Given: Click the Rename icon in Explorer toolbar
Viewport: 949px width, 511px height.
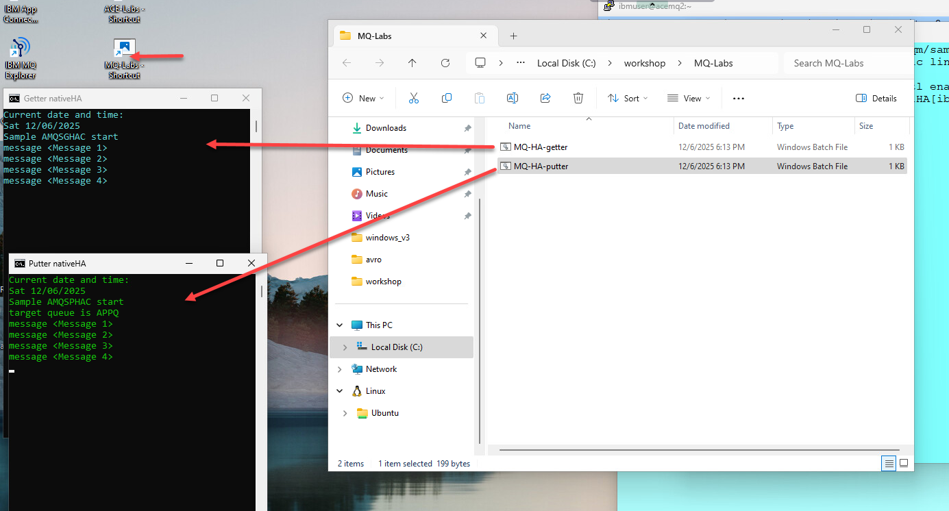Looking at the screenshot, I should tap(512, 98).
